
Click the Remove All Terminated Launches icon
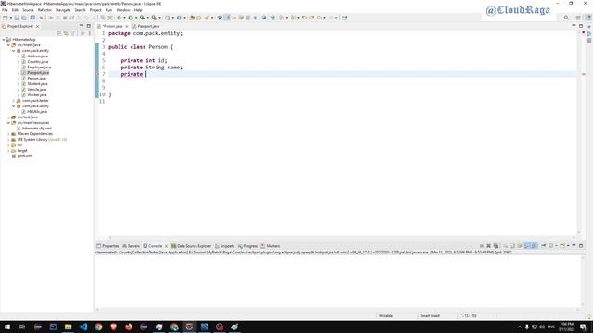(x=496, y=246)
